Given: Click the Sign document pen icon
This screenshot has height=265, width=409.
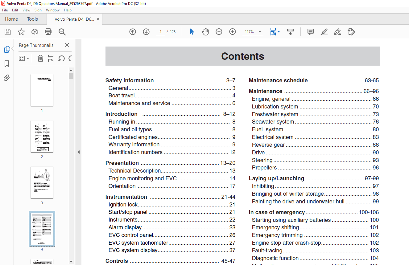Looking at the screenshot, I should pyautogui.click(x=338, y=32).
